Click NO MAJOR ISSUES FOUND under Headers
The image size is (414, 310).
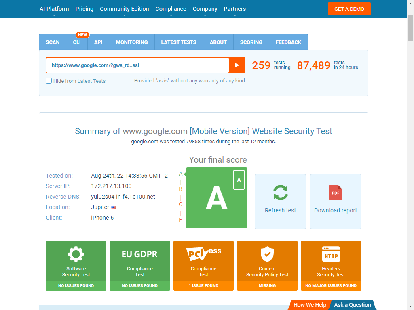[x=331, y=285]
